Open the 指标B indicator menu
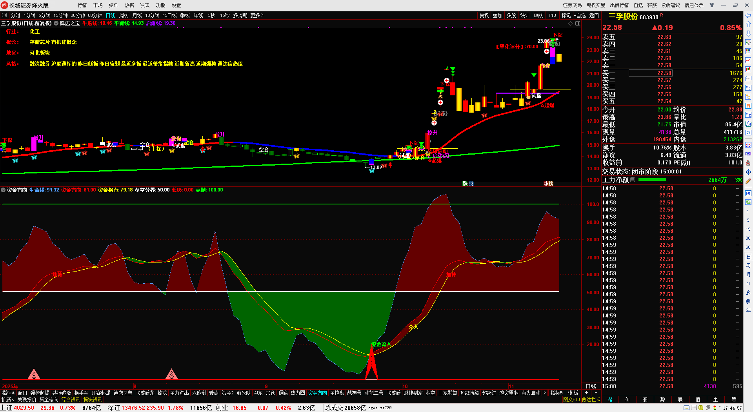This screenshot has width=753, height=412. click(556, 393)
